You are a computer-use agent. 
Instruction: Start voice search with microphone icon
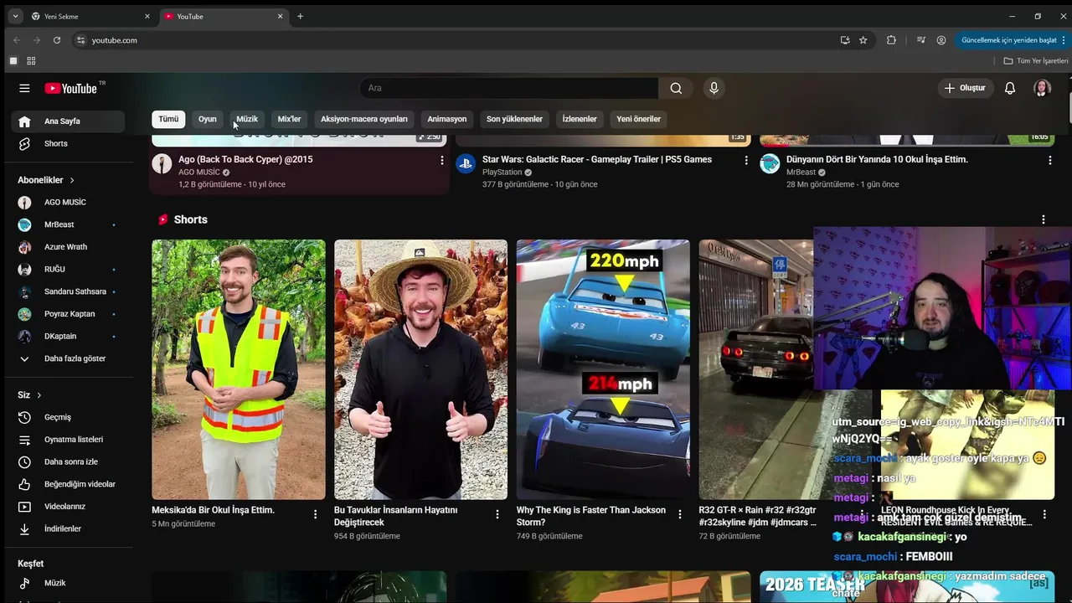click(714, 88)
